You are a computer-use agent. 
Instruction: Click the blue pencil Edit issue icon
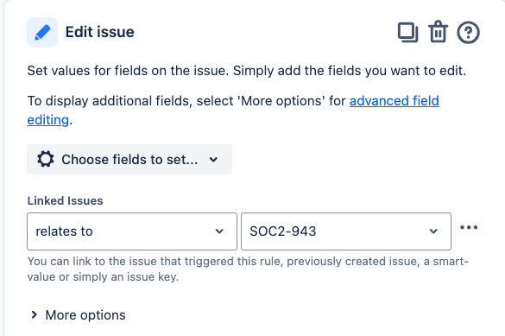coord(42,33)
